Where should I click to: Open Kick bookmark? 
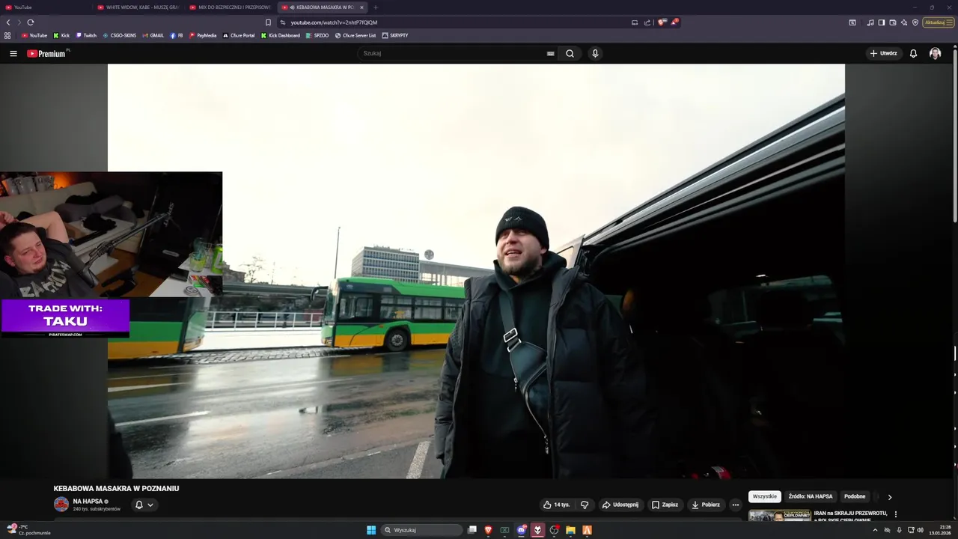(61, 35)
